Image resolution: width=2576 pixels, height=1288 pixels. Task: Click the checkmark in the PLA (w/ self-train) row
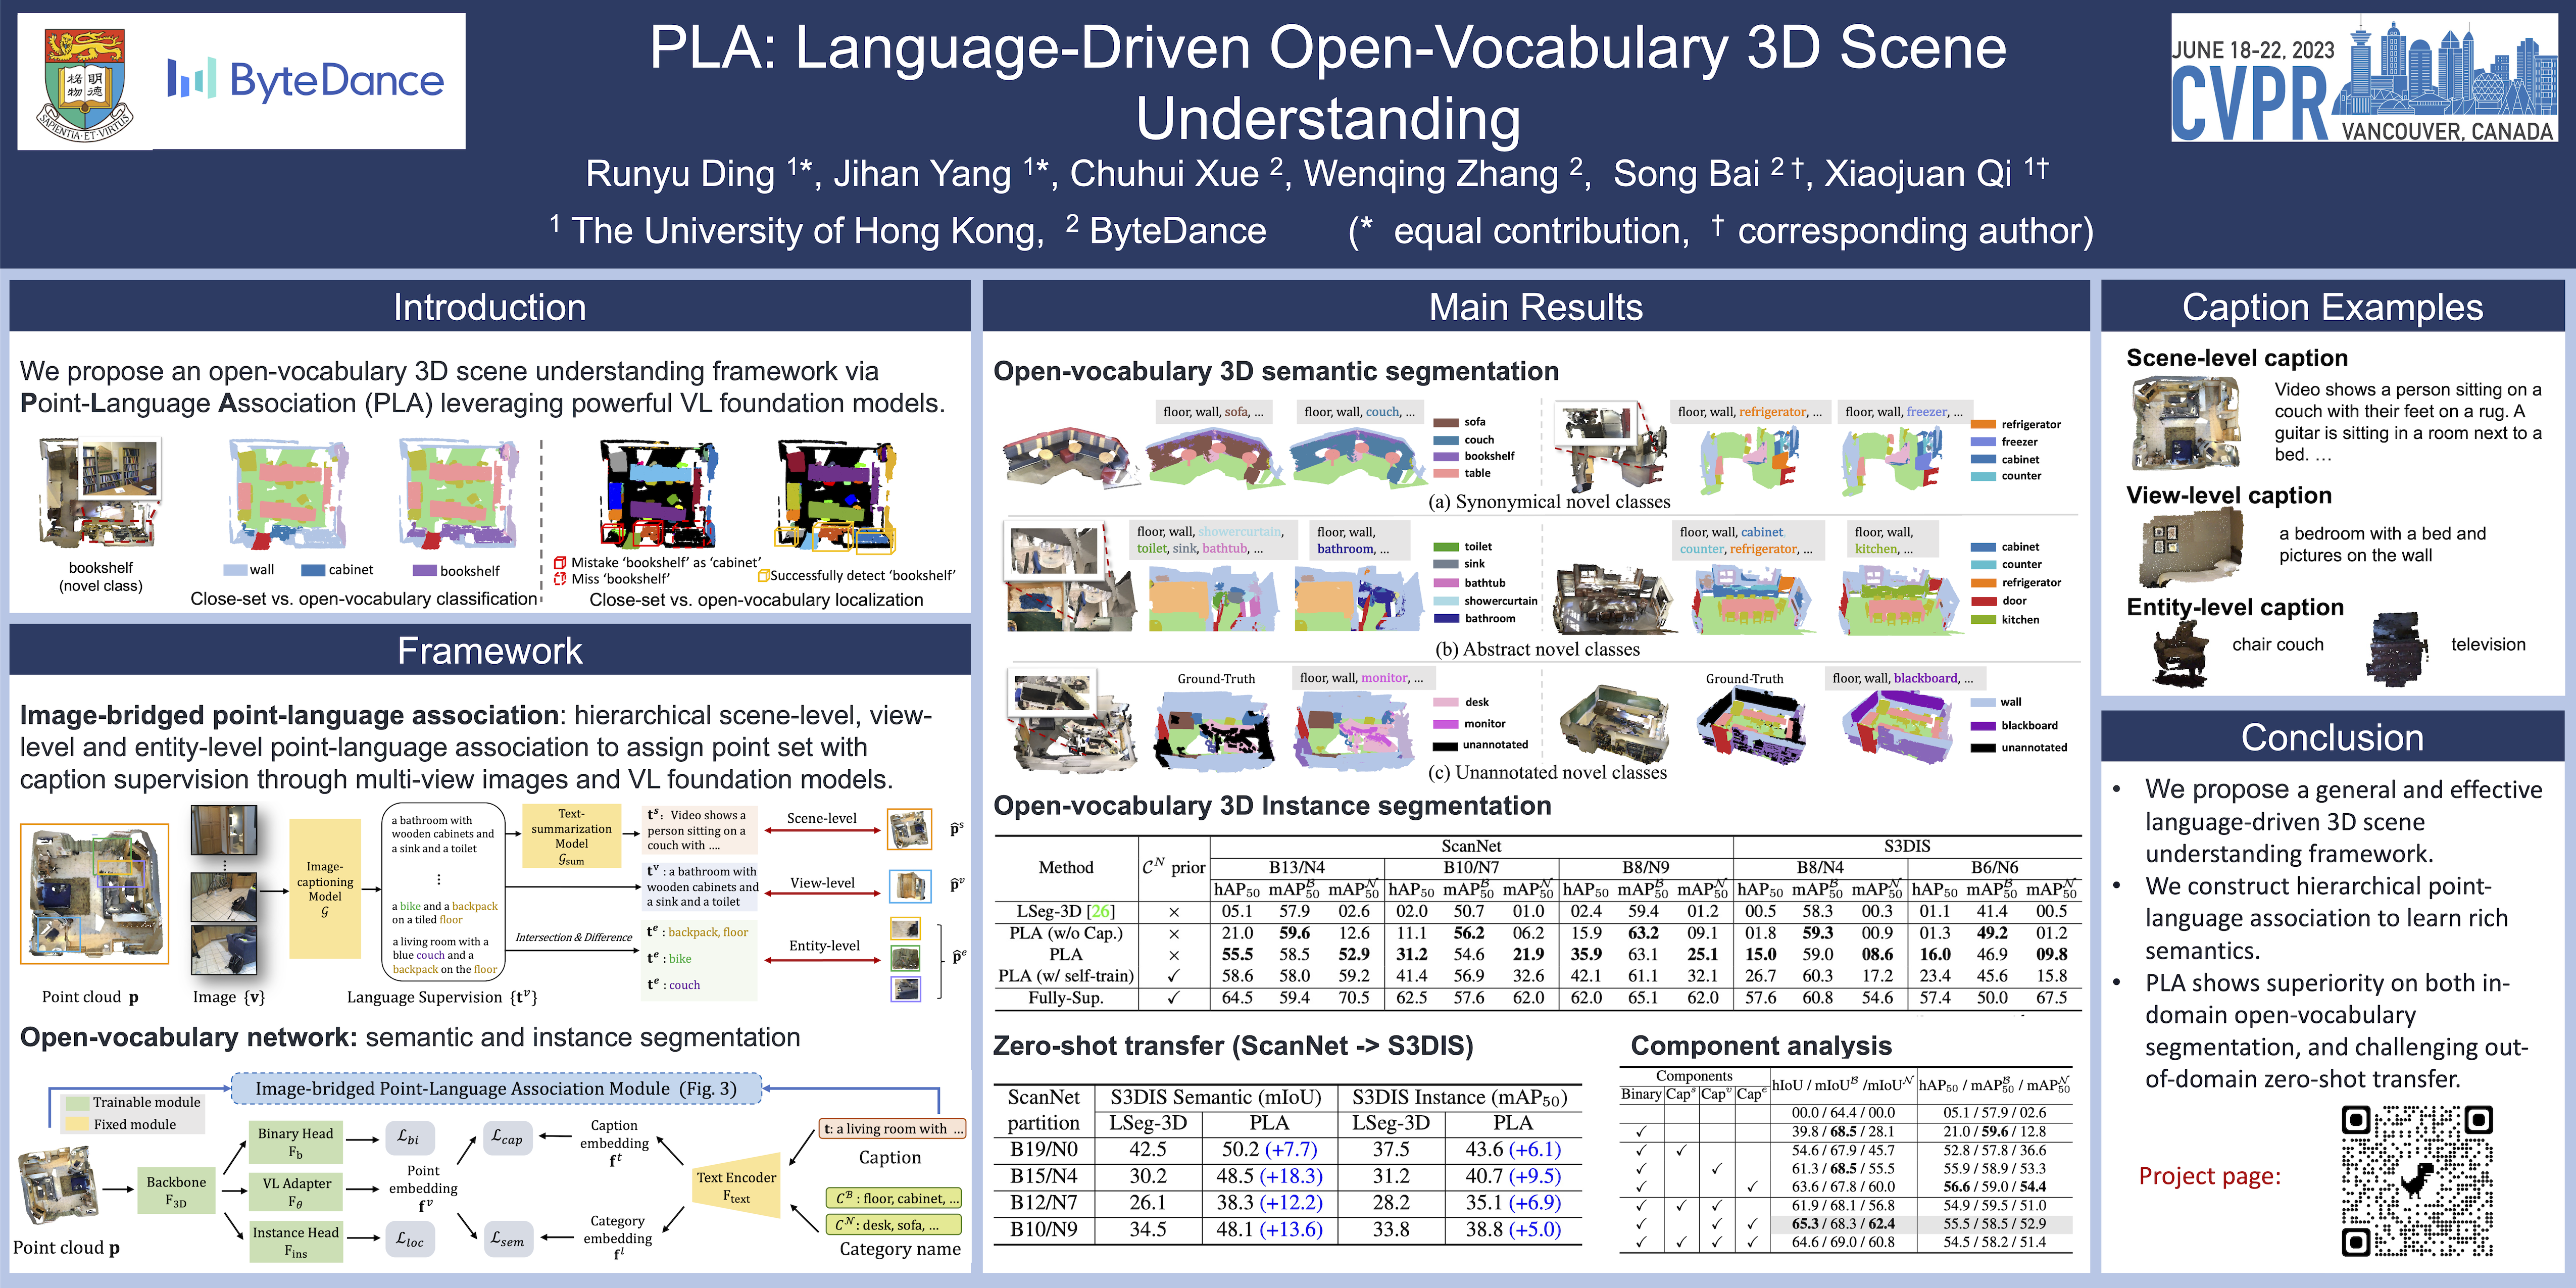click(x=1173, y=975)
